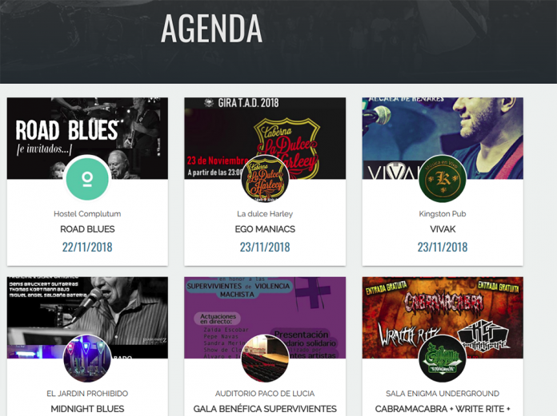Select the Kingston Pub green K logo

[x=443, y=179]
